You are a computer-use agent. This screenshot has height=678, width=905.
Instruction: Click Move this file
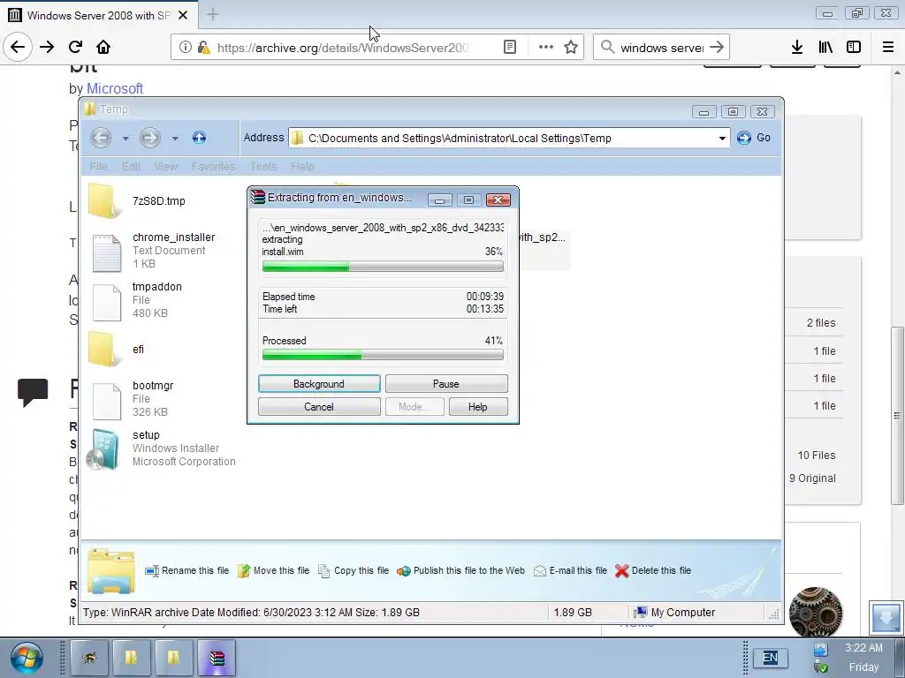click(274, 571)
